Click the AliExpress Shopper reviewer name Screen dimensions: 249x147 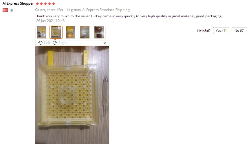(x=18, y=3)
